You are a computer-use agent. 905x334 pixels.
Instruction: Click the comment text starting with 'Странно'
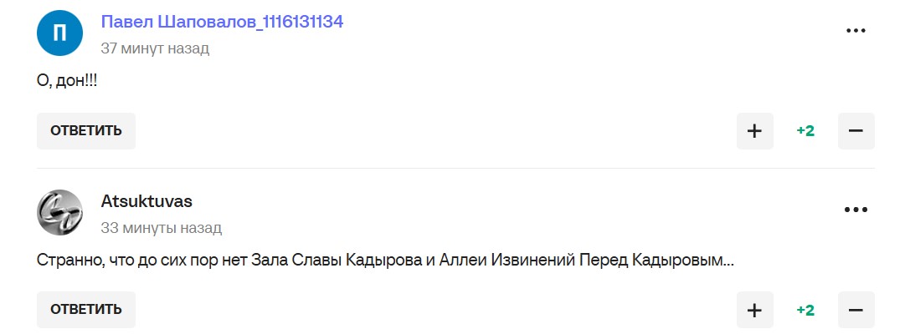tap(385, 261)
